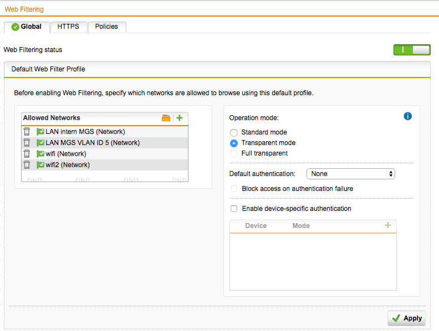This screenshot has height=331, width=439.
Task: Delete LAN intern MGS network via trash icon
Action: pos(27,132)
